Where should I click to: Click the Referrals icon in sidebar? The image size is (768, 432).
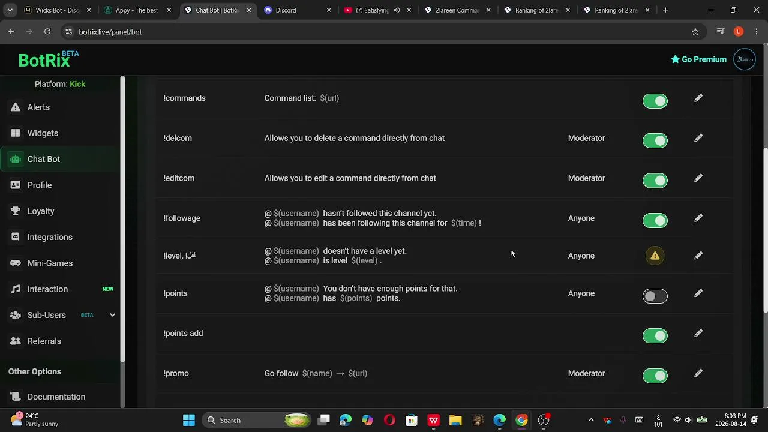[x=16, y=341]
